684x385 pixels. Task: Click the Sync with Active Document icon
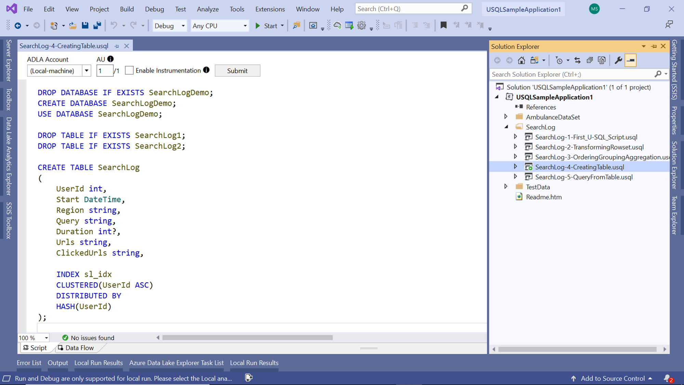point(577,61)
